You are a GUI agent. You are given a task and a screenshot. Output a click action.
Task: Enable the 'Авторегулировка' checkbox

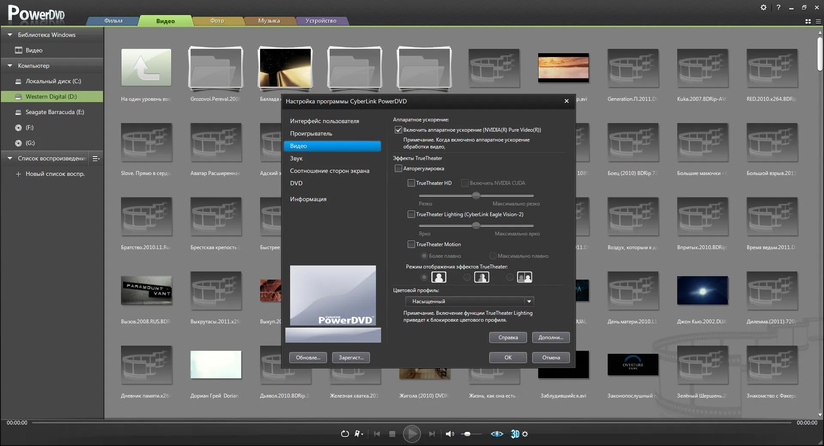click(398, 169)
